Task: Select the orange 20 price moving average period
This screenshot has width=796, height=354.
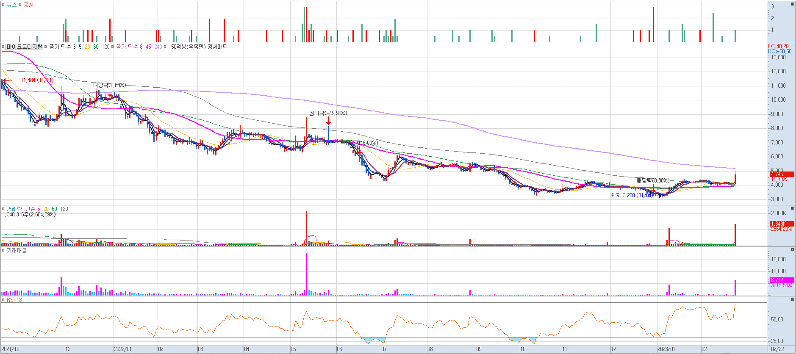Action: pos(87,47)
